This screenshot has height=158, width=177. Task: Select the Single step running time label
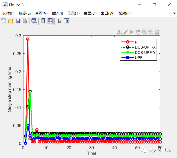(10, 89)
